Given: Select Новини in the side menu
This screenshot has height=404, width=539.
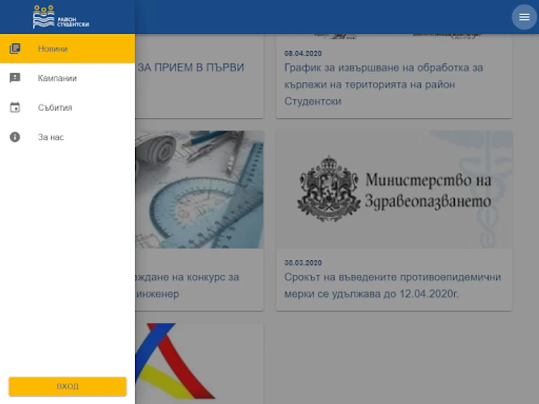Looking at the screenshot, I should [67, 48].
